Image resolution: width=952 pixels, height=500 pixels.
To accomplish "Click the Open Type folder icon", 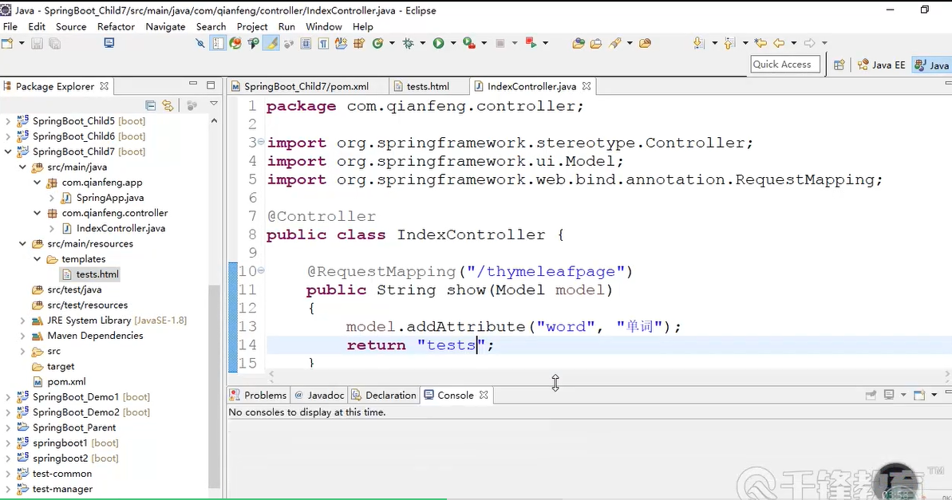I will click(x=579, y=43).
